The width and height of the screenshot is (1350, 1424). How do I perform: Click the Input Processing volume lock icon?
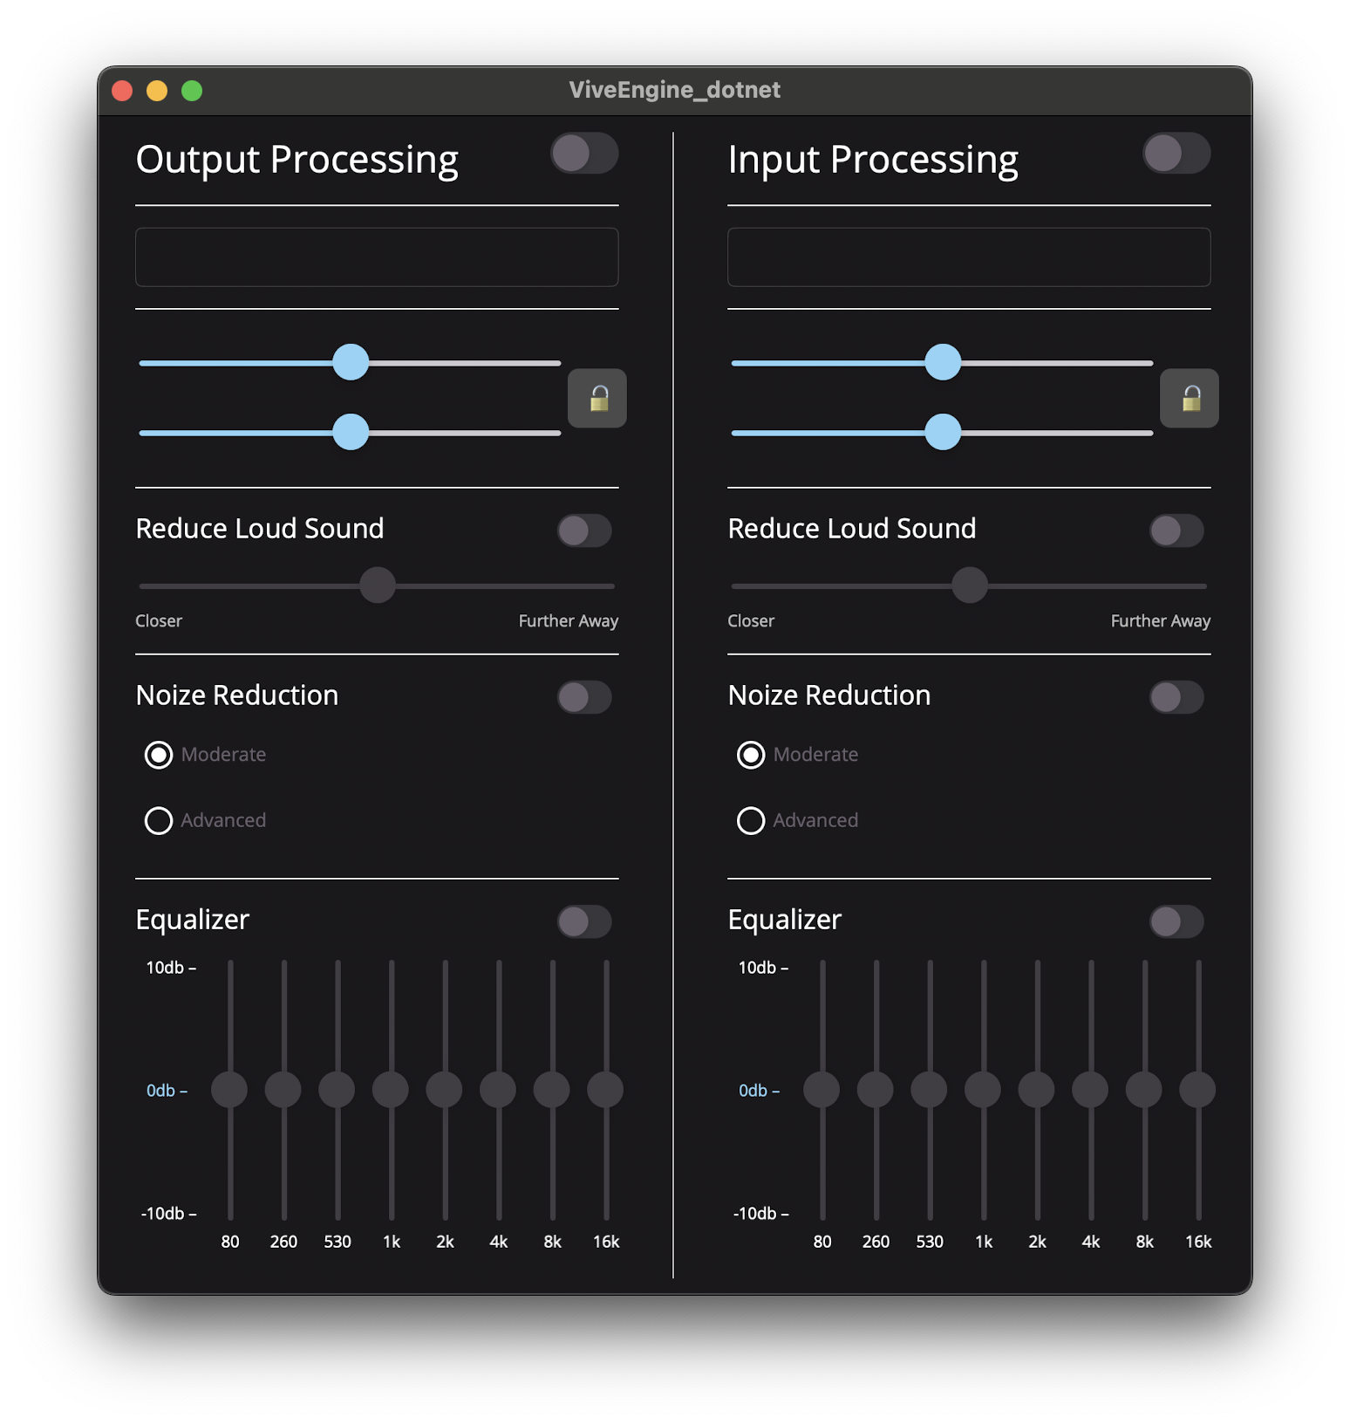(x=1190, y=398)
